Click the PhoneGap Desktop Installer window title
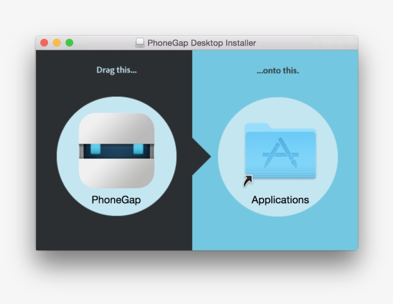Viewport: 393px width, 304px height. click(x=202, y=43)
